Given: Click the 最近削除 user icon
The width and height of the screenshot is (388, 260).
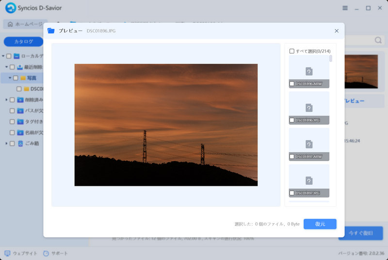Looking at the screenshot, I should tap(20, 67).
